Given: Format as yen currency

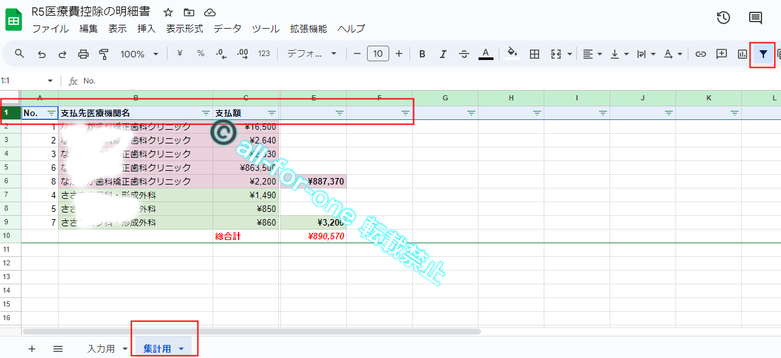Looking at the screenshot, I should [x=180, y=53].
